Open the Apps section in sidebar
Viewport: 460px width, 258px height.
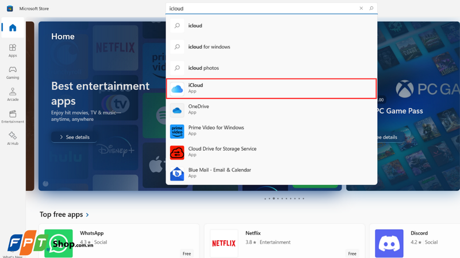tap(13, 50)
